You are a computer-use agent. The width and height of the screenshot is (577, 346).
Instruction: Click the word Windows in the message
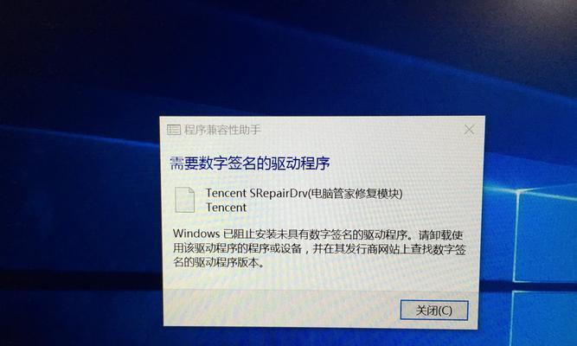click(196, 234)
